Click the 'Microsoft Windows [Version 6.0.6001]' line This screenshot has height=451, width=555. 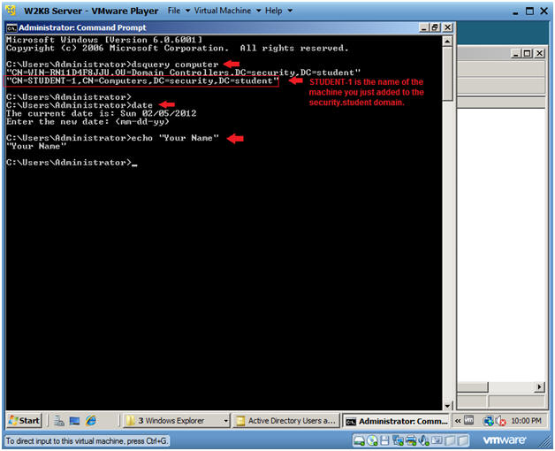tap(104, 40)
